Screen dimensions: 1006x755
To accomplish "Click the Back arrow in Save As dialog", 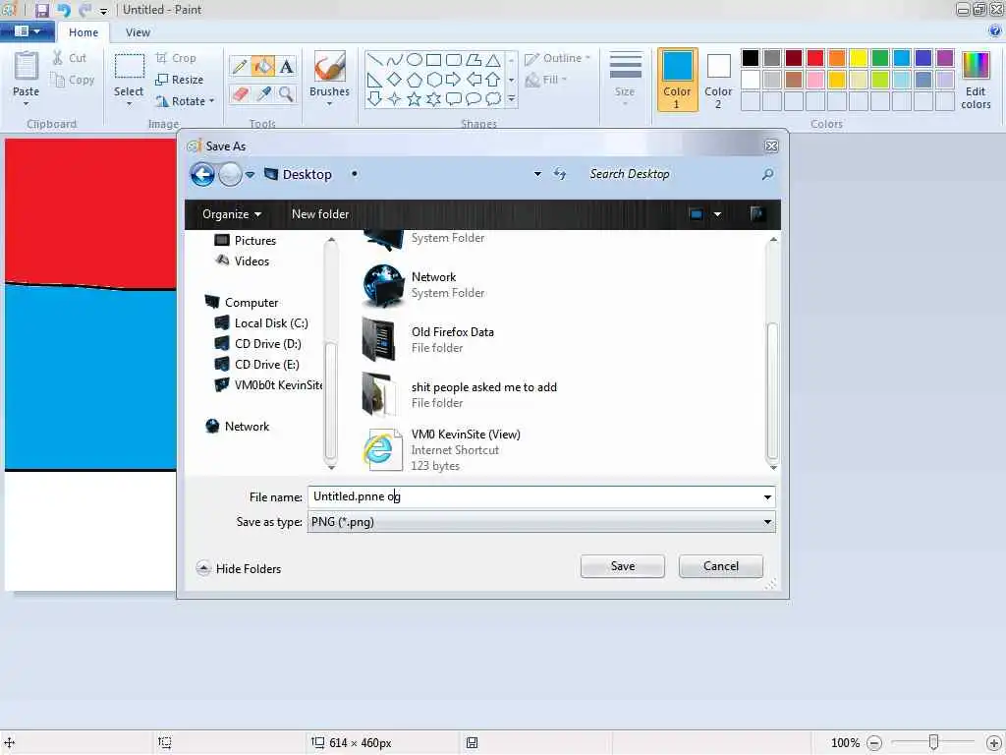I will (202, 174).
